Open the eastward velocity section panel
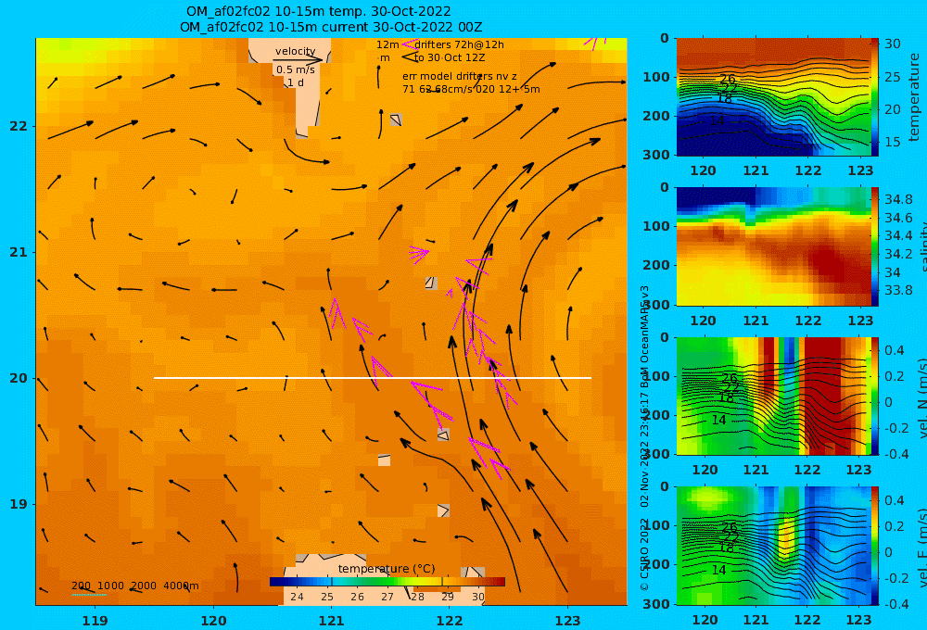 773,546
